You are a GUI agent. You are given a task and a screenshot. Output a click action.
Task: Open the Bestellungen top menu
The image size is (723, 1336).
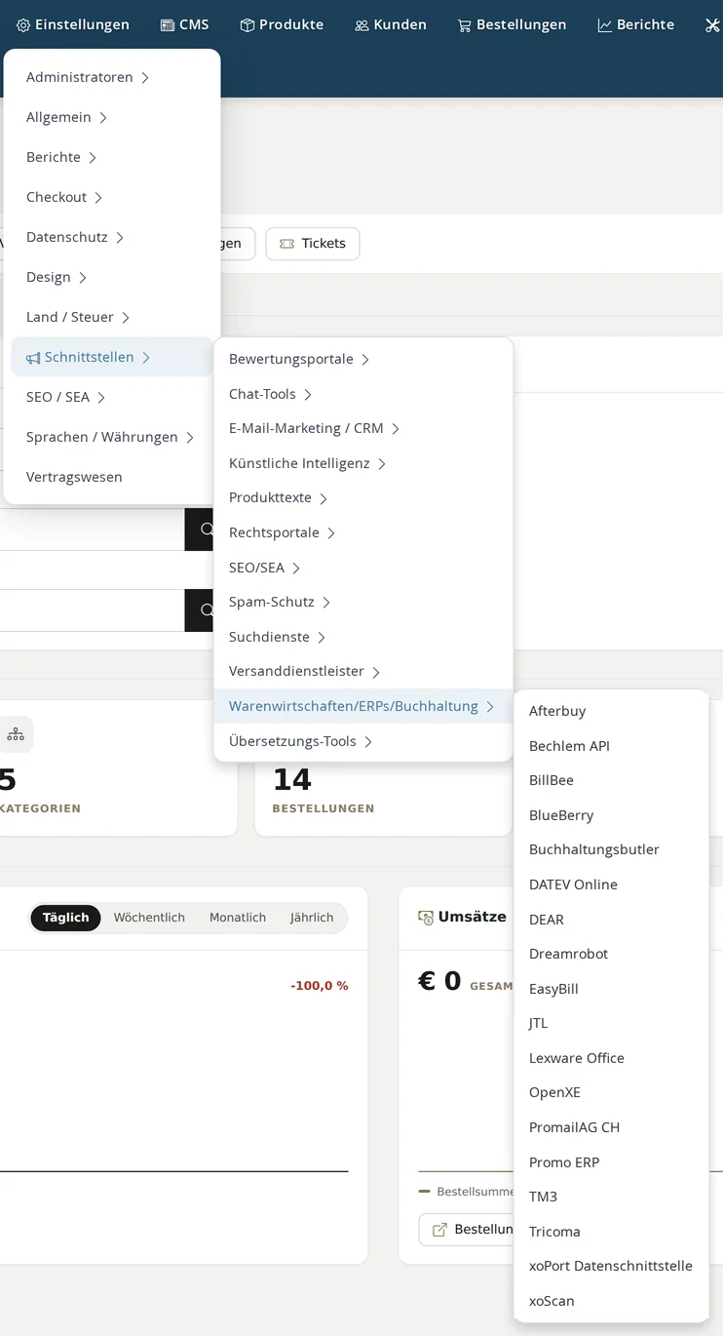click(x=513, y=25)
